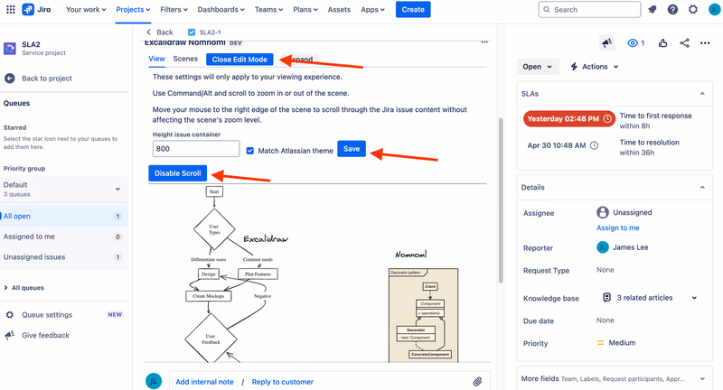Click the Height issue container field

(196, 149)
